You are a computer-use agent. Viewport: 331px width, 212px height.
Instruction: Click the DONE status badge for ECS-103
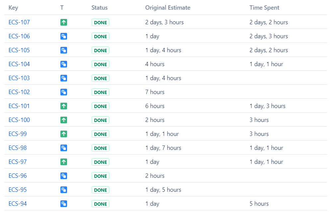pos(100,78)
